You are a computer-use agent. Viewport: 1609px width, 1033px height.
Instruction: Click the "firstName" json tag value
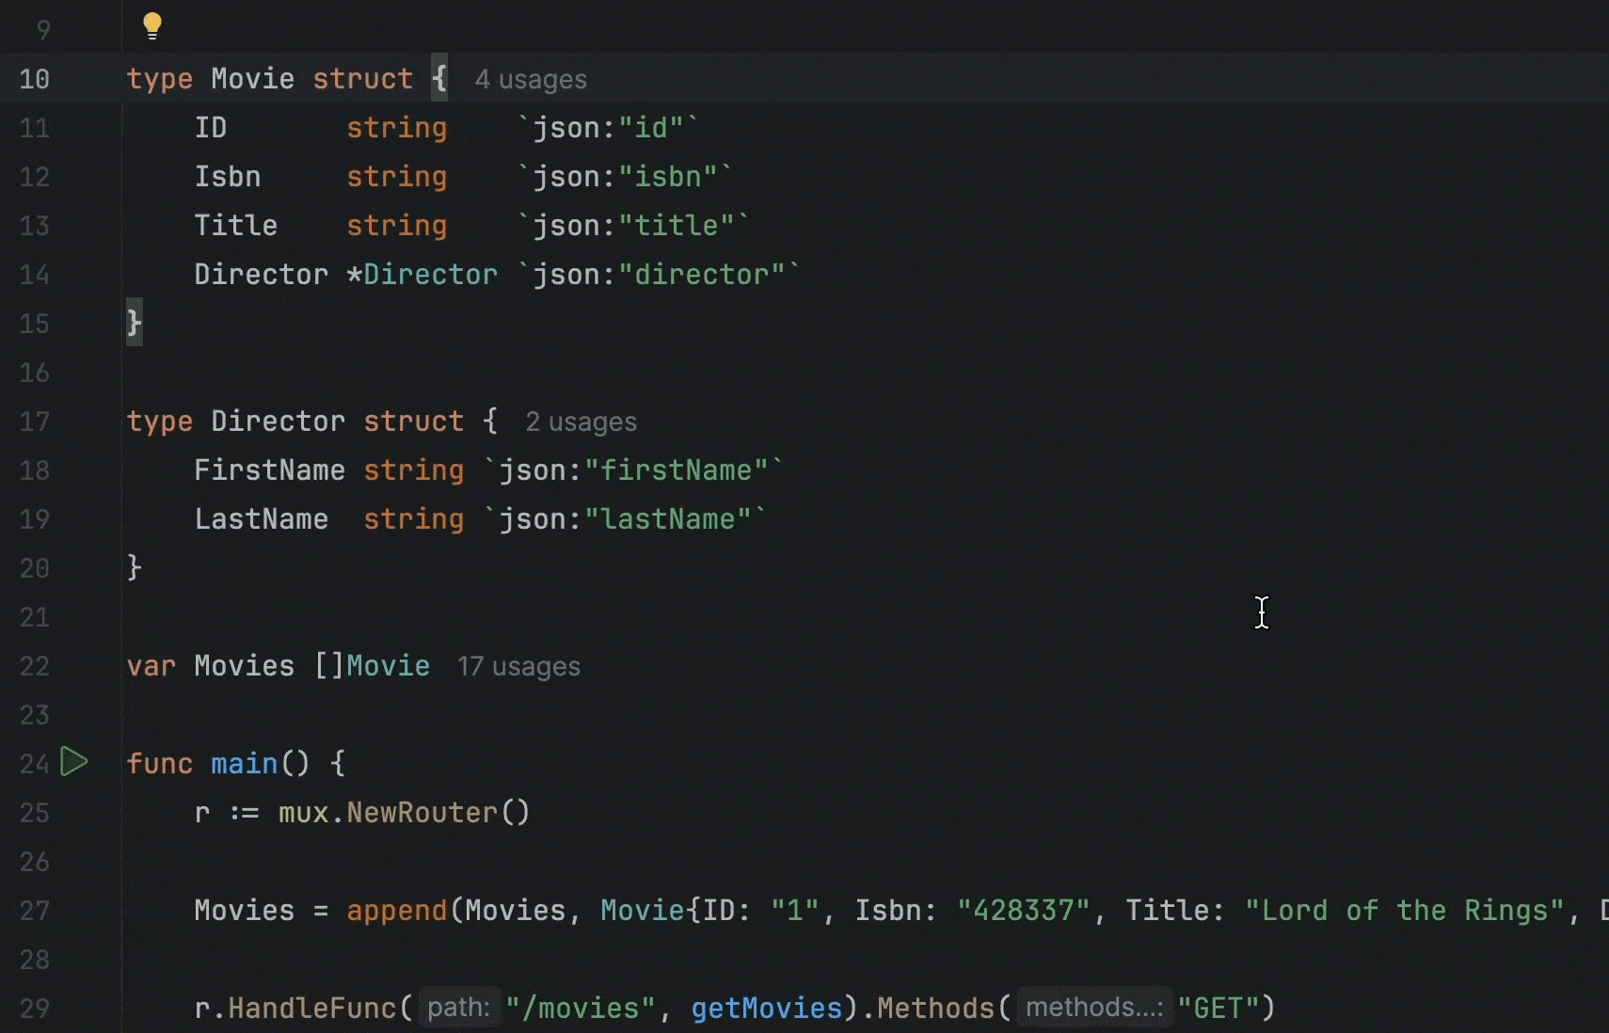tap(677, 470)
